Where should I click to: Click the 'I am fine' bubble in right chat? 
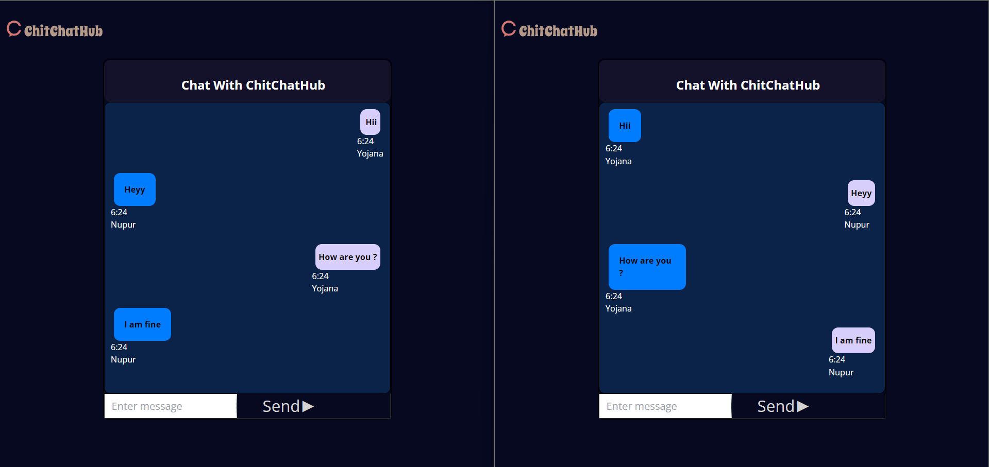pyautogui.click(x=853, y=340)
